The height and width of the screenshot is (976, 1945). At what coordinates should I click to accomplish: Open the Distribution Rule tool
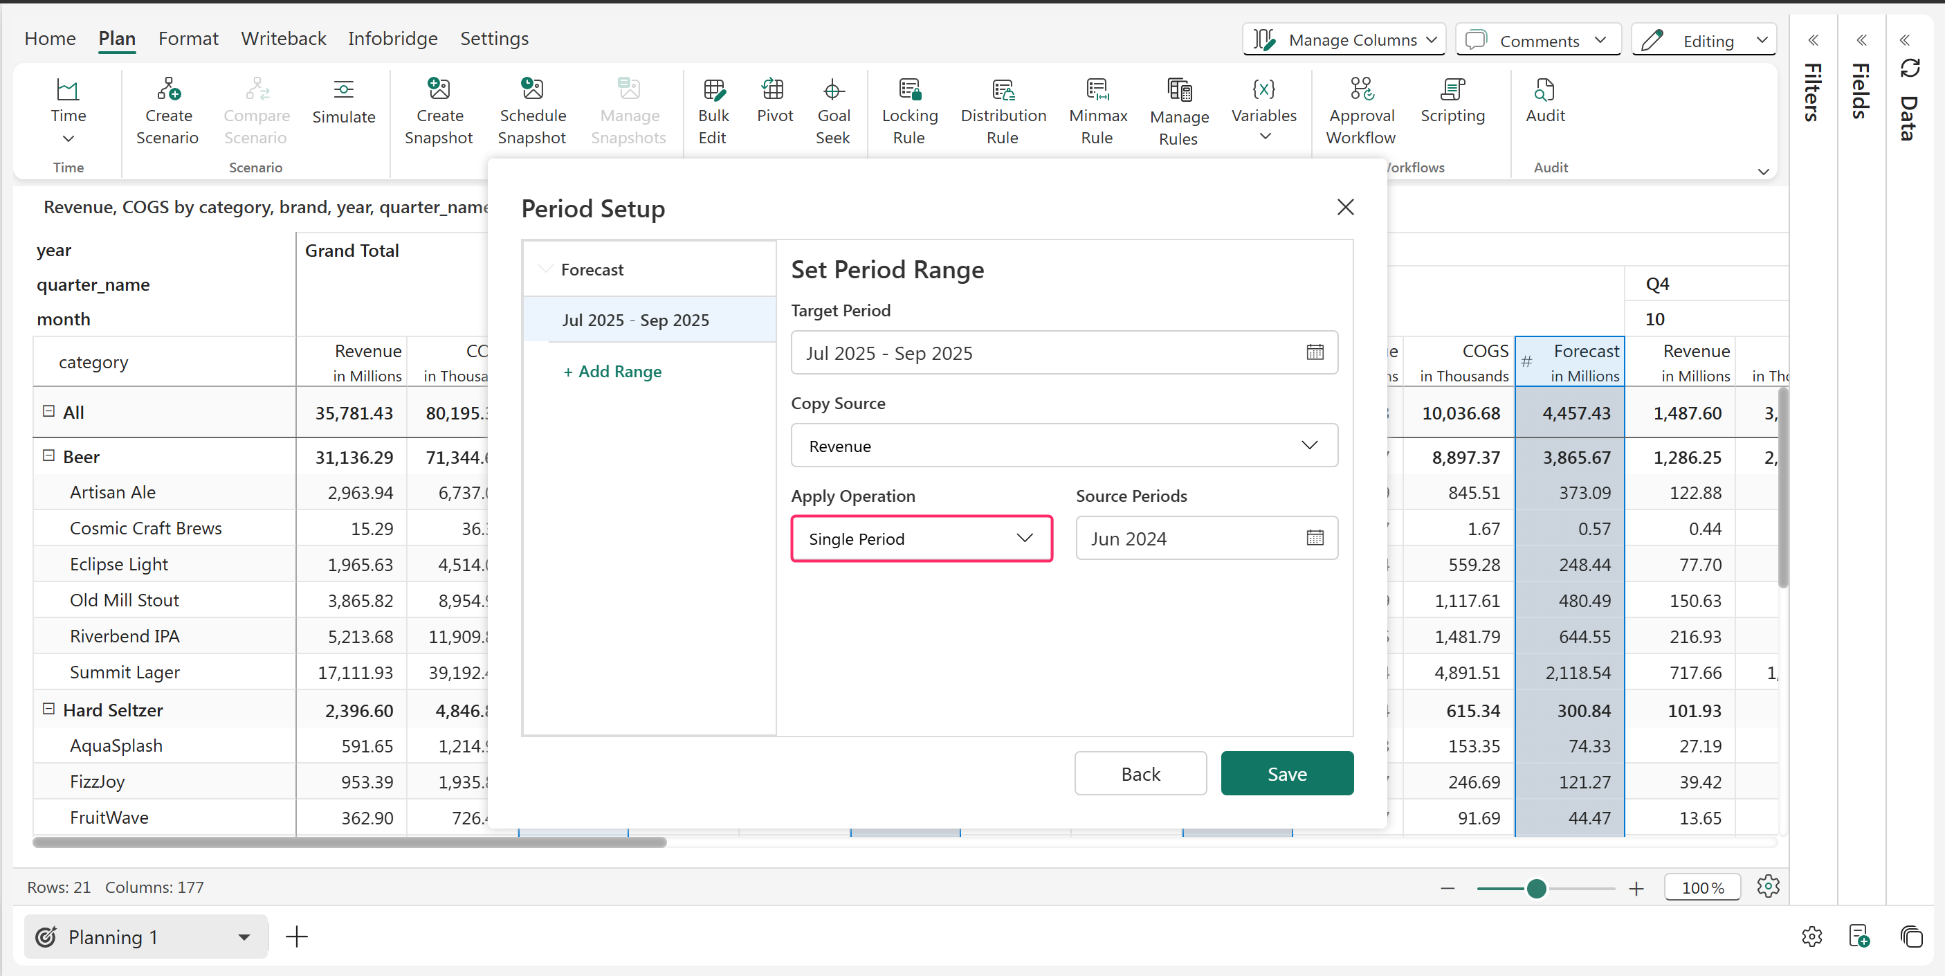tap(1003, 90)
